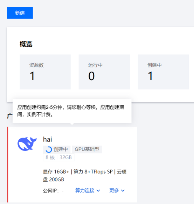Select the 创建中 overview card

click(x=163, y=72)
